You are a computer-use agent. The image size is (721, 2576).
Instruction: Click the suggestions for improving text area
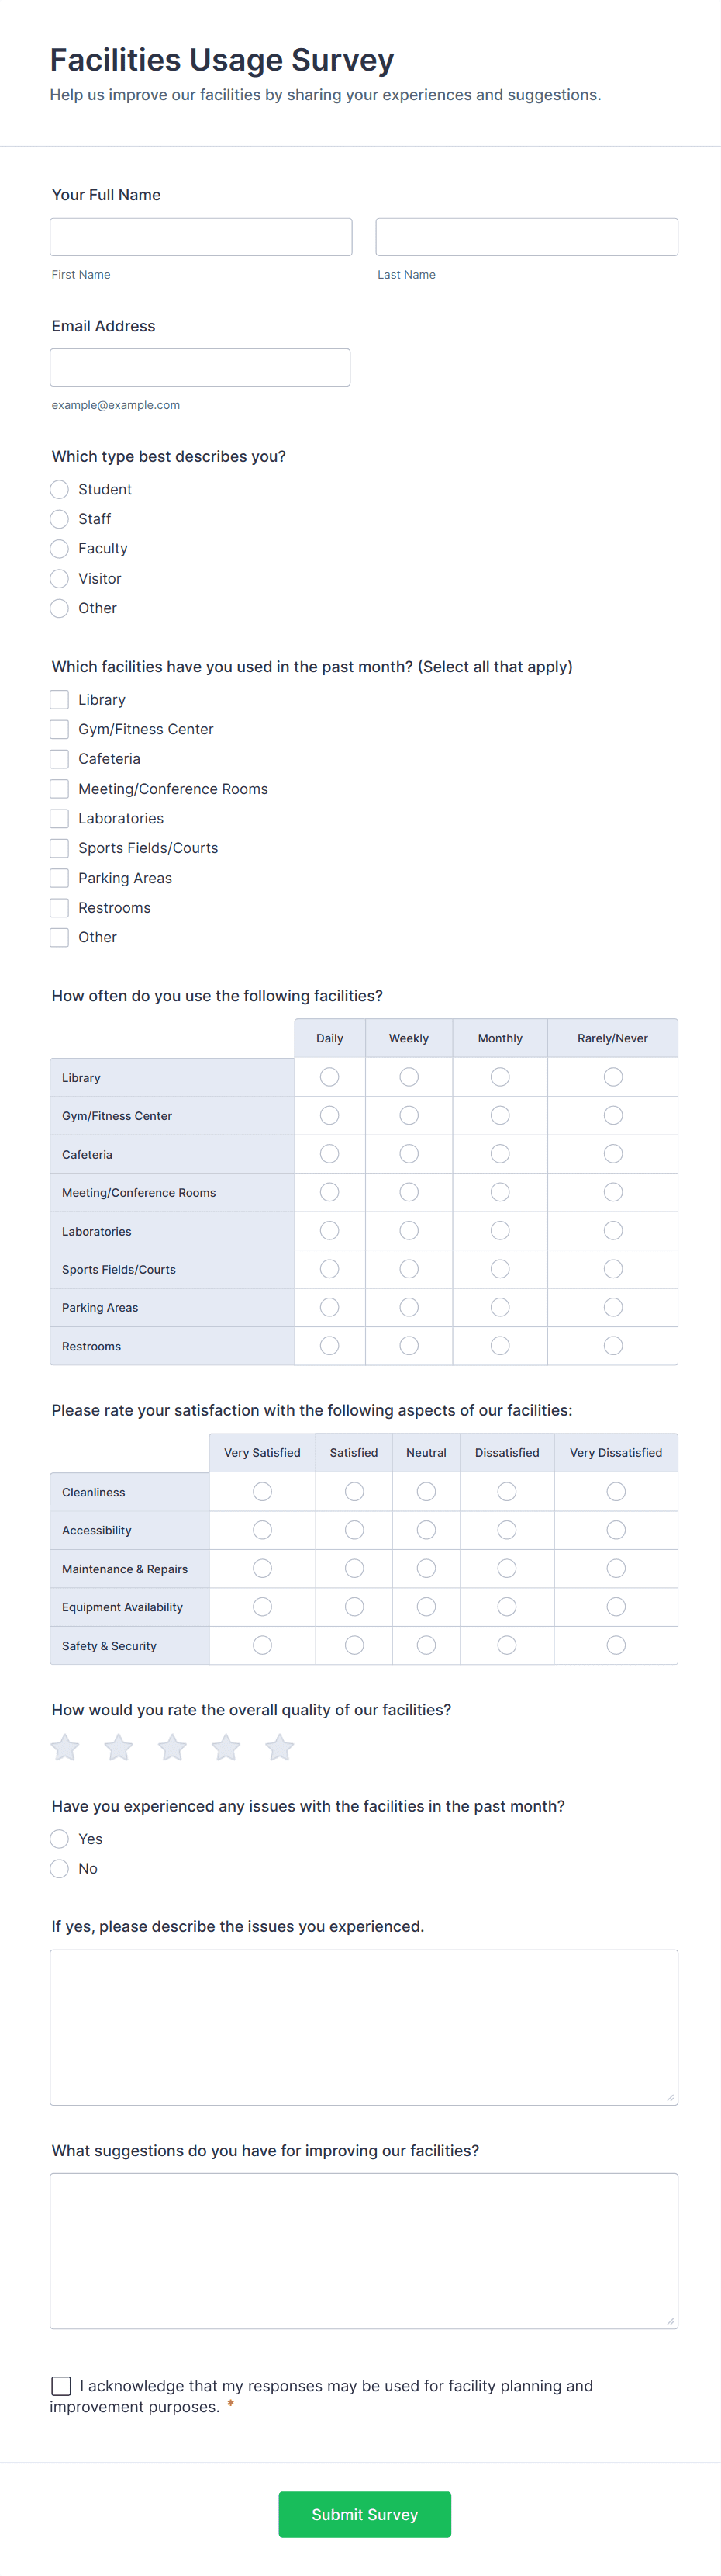coord(364,2250)
